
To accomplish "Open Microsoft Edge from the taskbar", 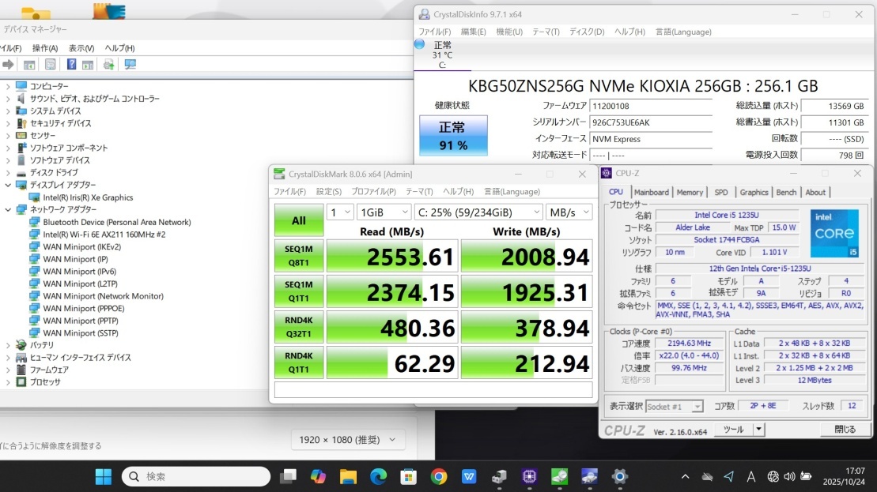I will [379, 476].
